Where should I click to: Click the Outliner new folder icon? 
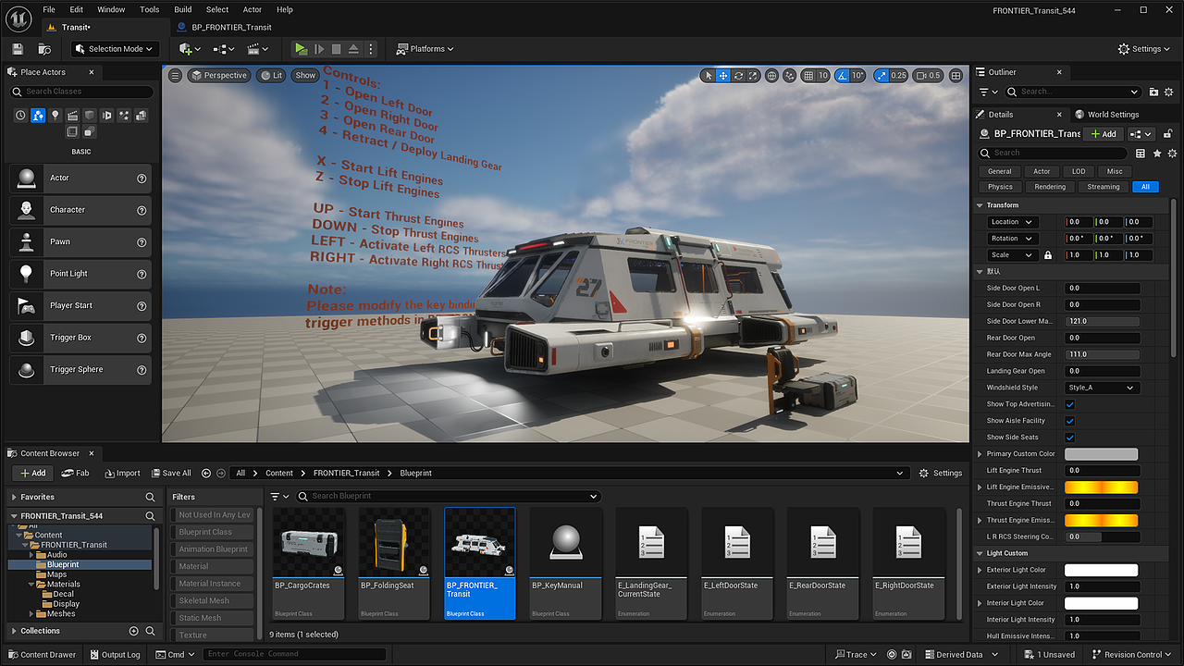[x=1153, y=92]
